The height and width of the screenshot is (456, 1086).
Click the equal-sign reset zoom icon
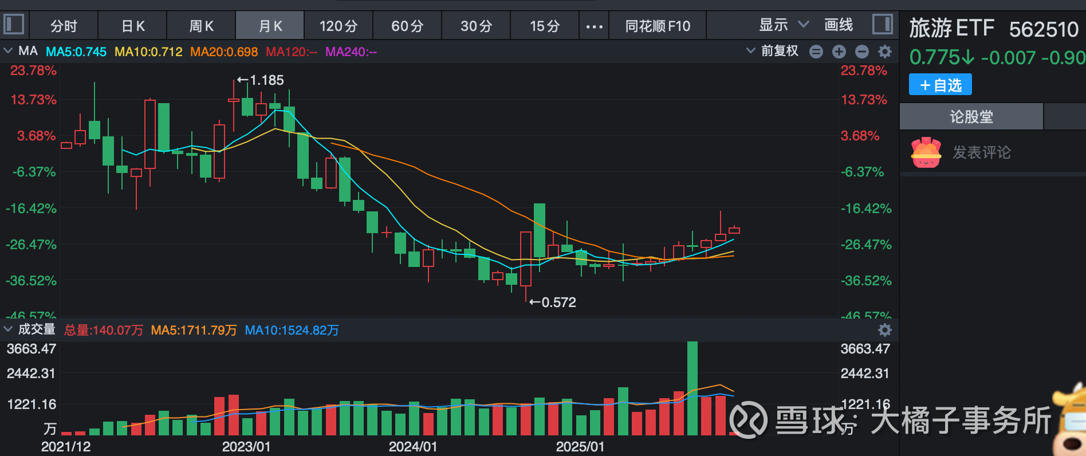tap(816, 52)
